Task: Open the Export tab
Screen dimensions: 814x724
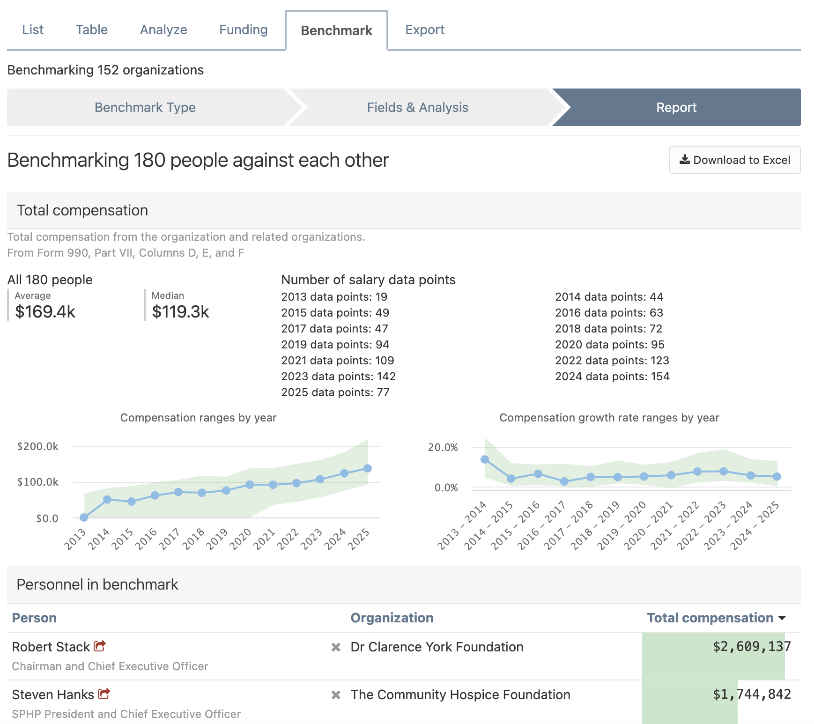Action: pyautogui.click(x=425, y=30)
